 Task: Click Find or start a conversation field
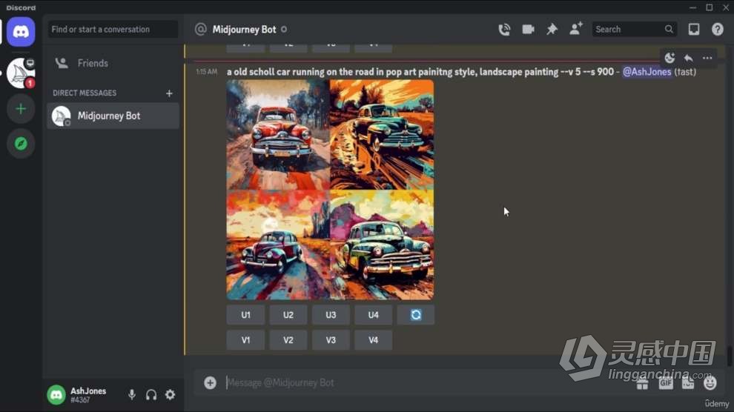coord(113,30)
